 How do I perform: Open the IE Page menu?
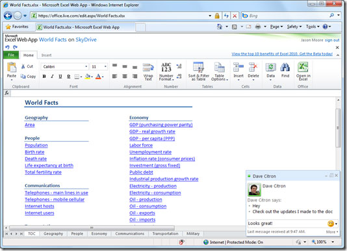(x=276, y=27)
